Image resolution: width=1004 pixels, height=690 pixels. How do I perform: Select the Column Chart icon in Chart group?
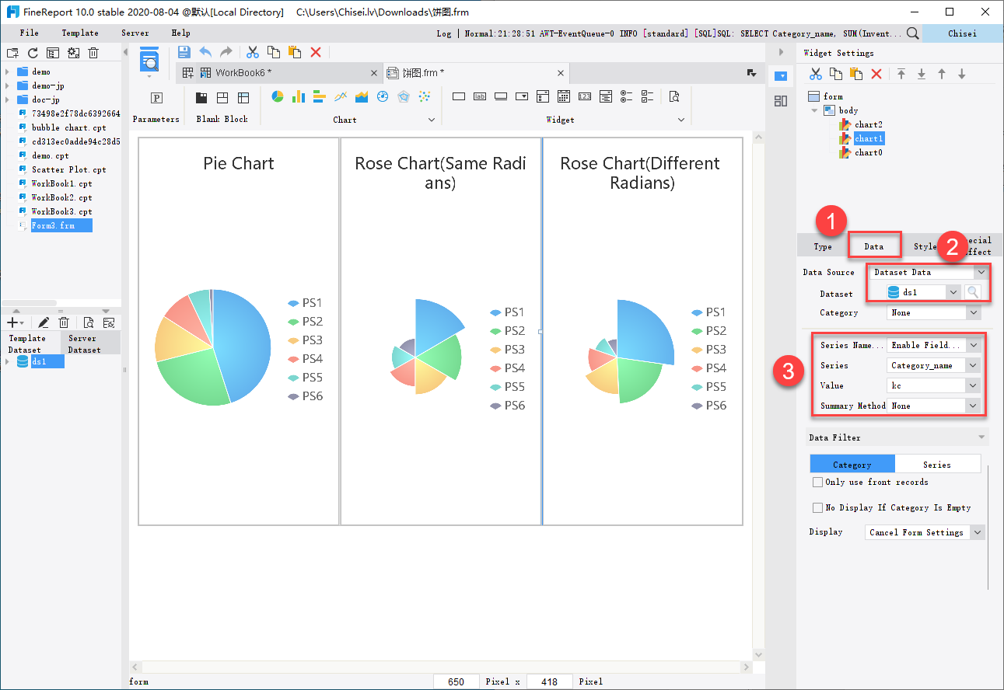coord(298,96)
